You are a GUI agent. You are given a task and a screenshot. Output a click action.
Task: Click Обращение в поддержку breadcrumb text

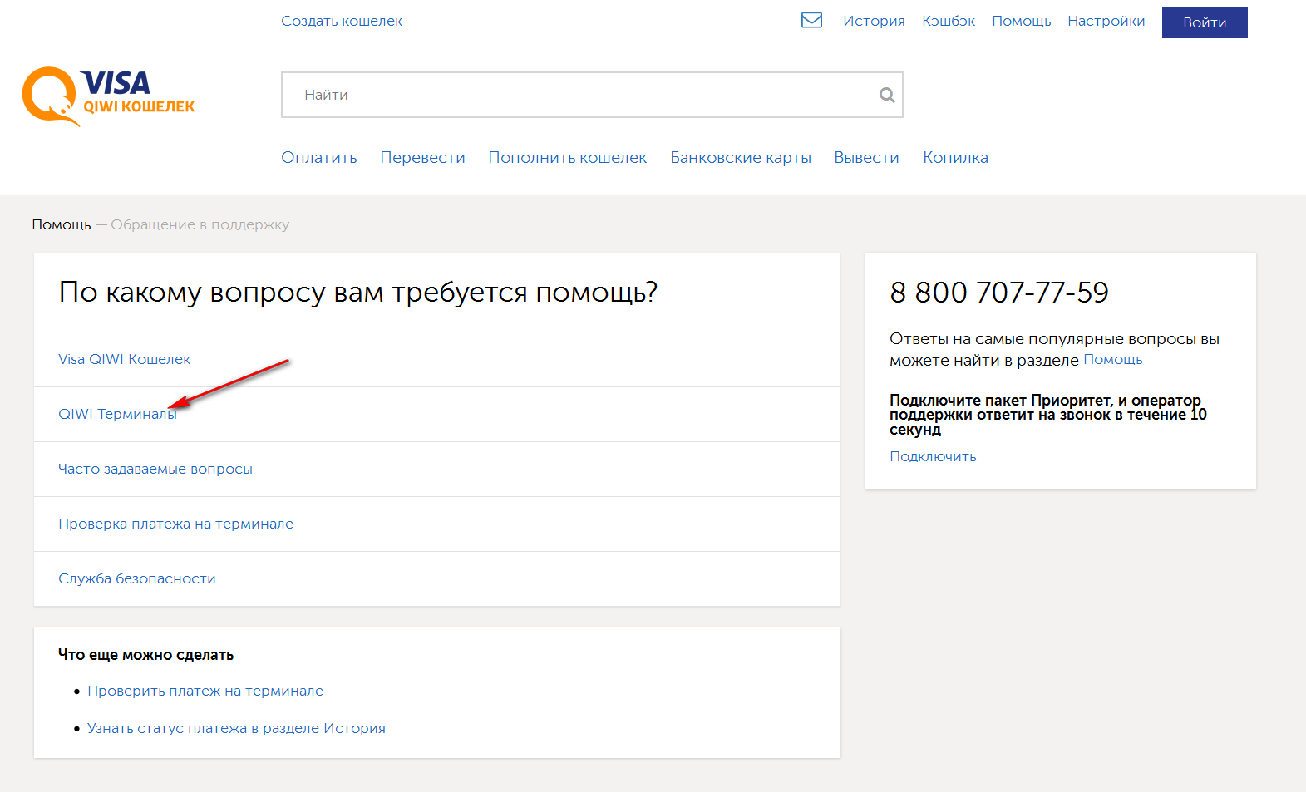click(200, 224)
